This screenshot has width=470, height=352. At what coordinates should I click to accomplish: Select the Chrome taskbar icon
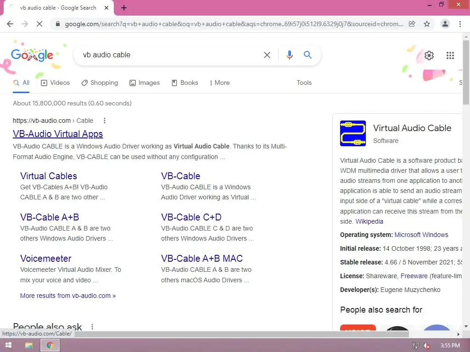(50, 346)
